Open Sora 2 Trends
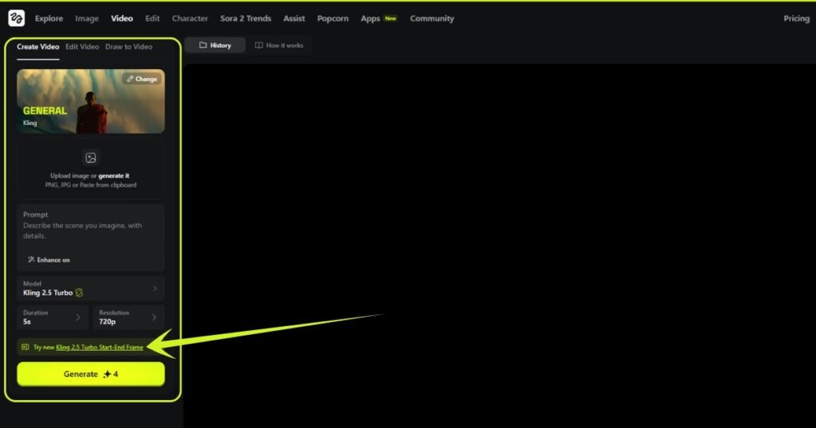The width and height of the screenshot is (816, 428). coord(245,18)
